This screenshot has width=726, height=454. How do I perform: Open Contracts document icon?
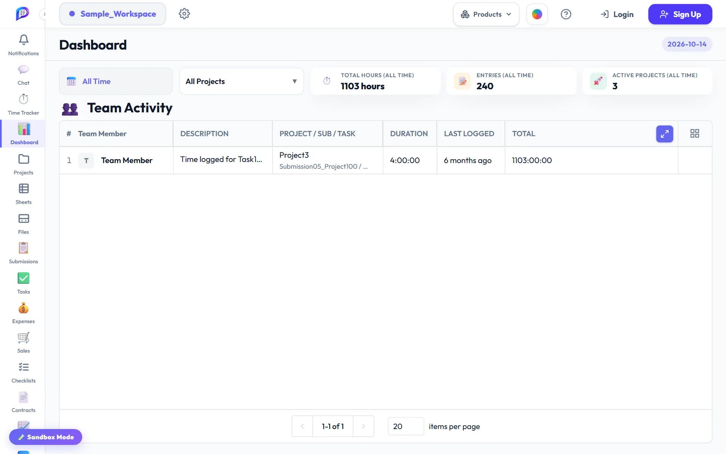point(23,397)
